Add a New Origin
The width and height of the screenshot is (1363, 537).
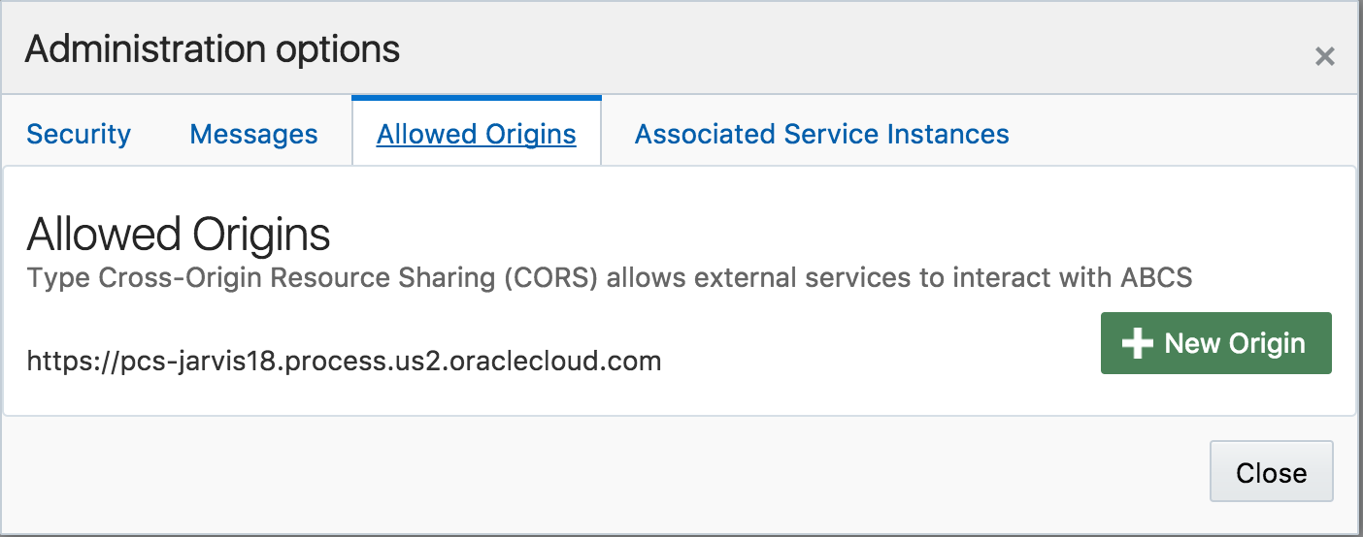1216,343
